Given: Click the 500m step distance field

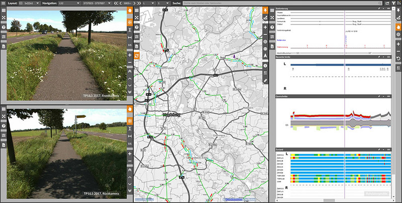Looking at the screenshot, I should (128, 4).
